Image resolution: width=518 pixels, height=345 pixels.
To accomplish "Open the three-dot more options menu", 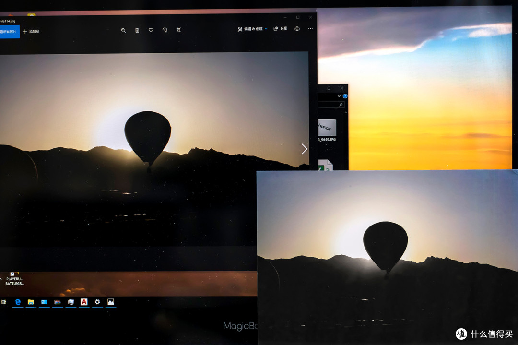I will [x=310, y=28].
